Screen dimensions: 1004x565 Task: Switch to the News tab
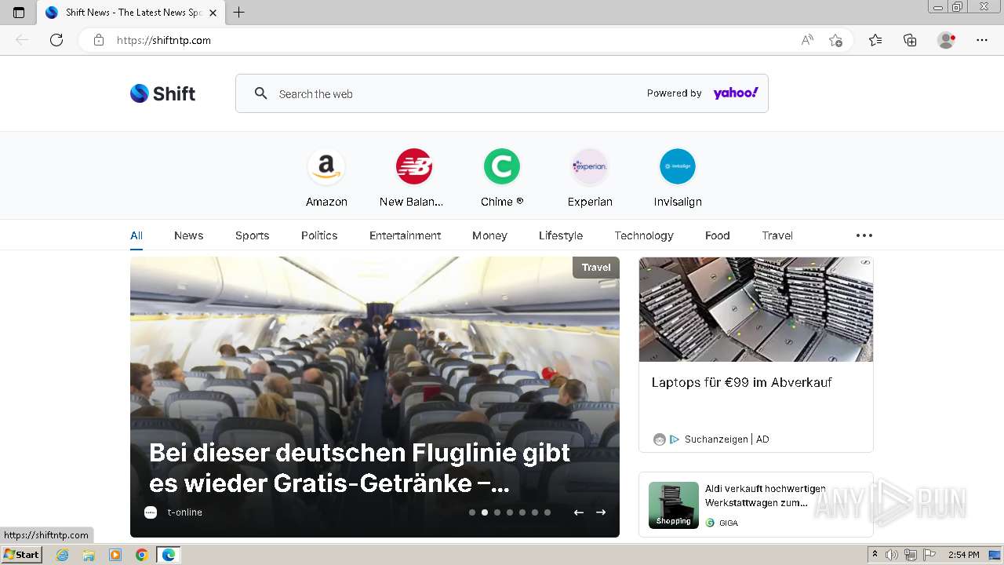coord(188,235)
